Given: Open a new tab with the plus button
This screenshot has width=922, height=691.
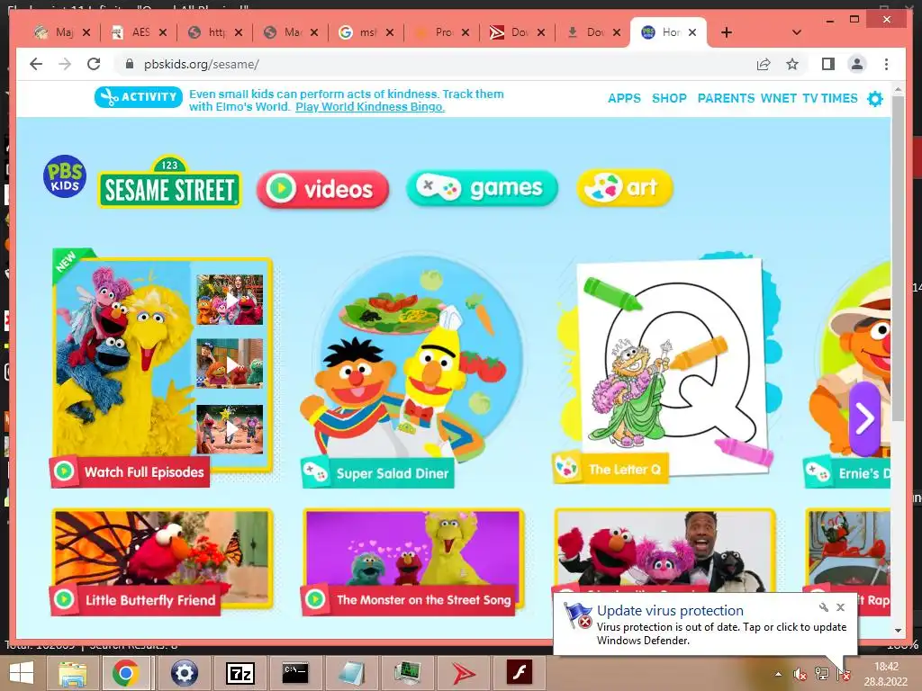Looking at the screenshot, I should click(727, 32).
